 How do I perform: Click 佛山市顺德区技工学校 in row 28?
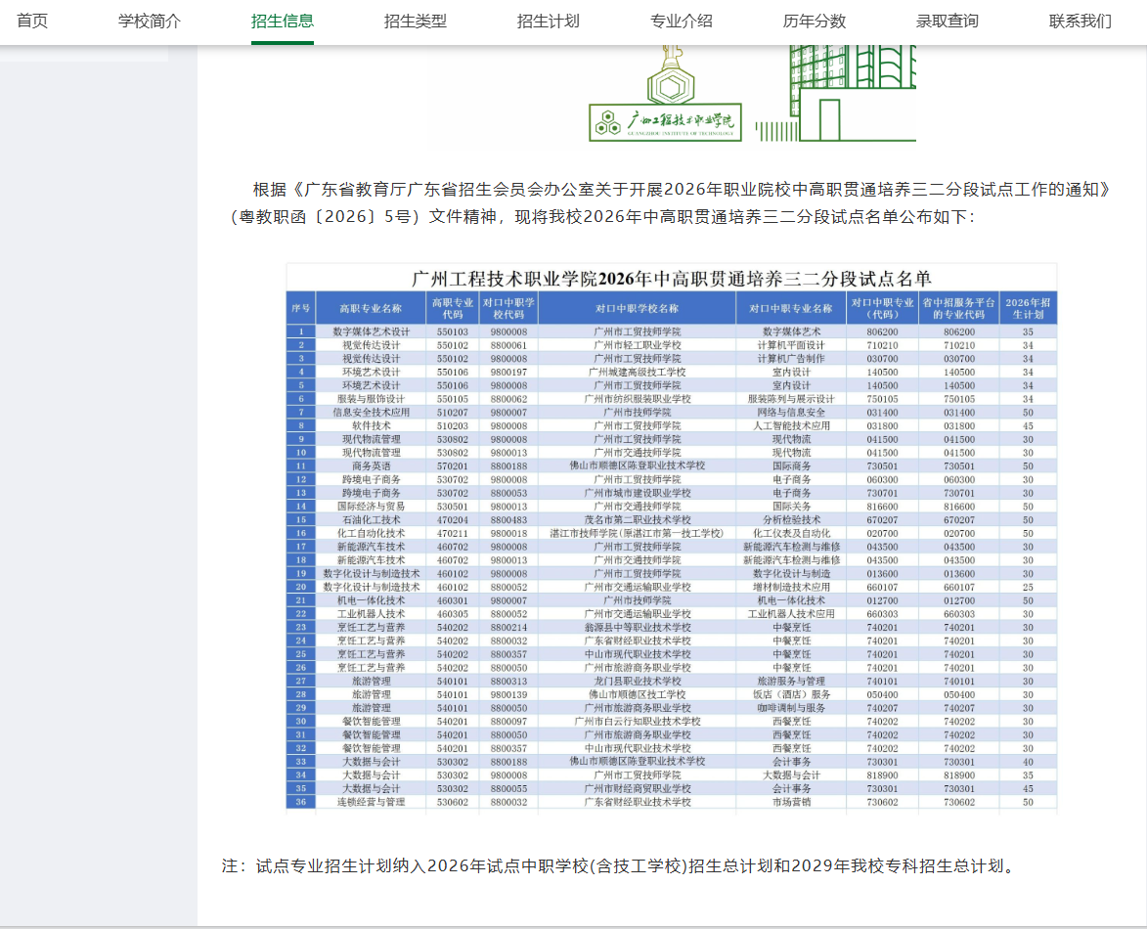pos(638,694)
